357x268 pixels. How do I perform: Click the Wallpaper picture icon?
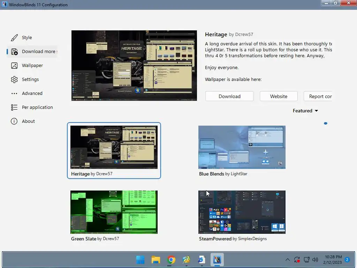14,66
